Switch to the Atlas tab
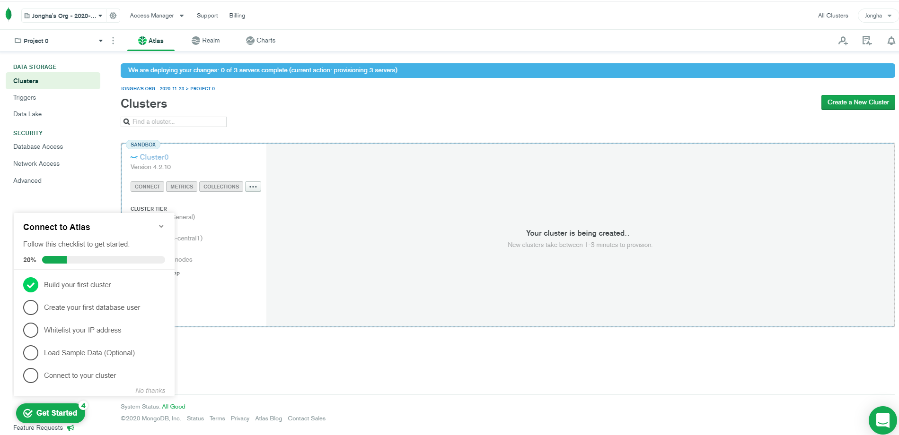Screen dimensions: 899x435 tap(151, 41)
